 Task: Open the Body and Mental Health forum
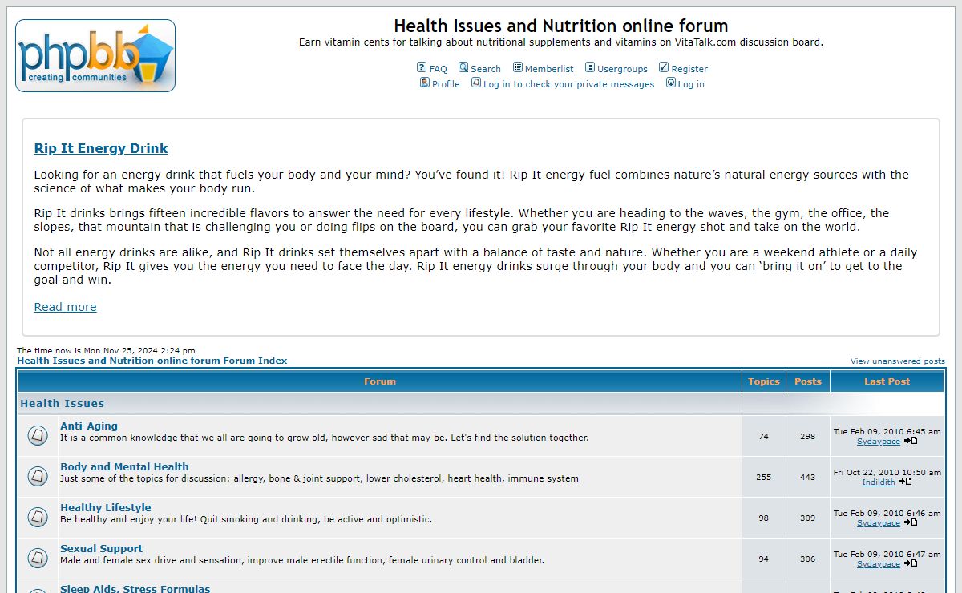click(124, 467)
